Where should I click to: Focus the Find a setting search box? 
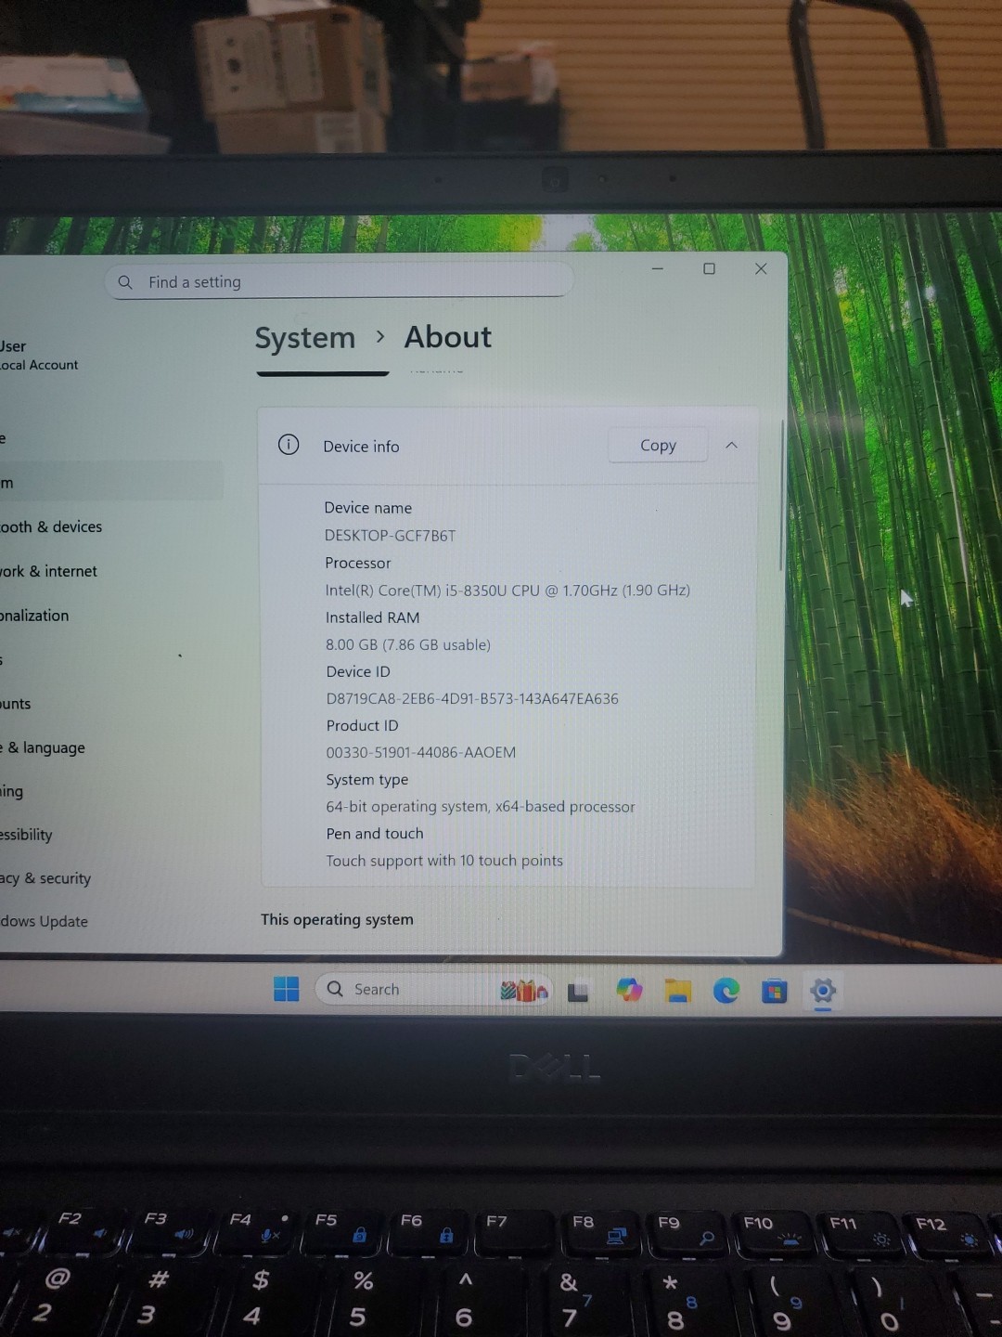click(x=339, y=281)
